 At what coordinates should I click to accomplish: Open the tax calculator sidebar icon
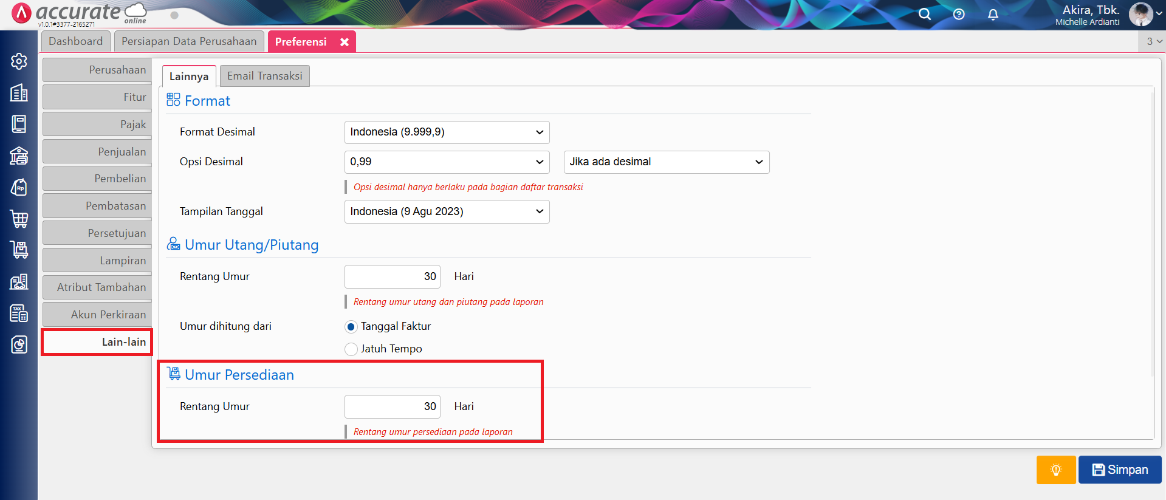19,313
